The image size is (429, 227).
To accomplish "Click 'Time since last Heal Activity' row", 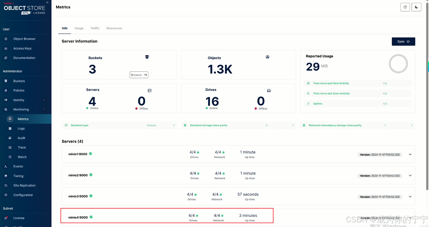I will coord(358,83).
